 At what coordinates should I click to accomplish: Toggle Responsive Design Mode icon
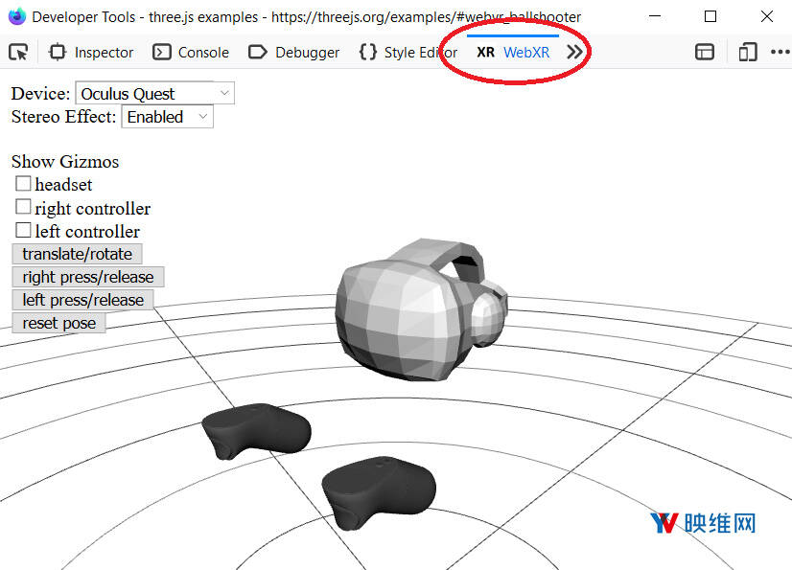pos(748,52)
